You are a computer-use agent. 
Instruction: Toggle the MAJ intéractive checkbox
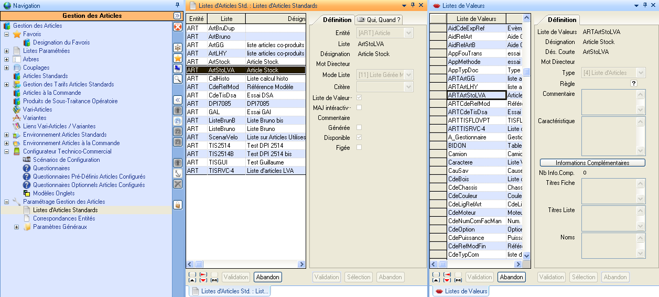tap(359, 107)
